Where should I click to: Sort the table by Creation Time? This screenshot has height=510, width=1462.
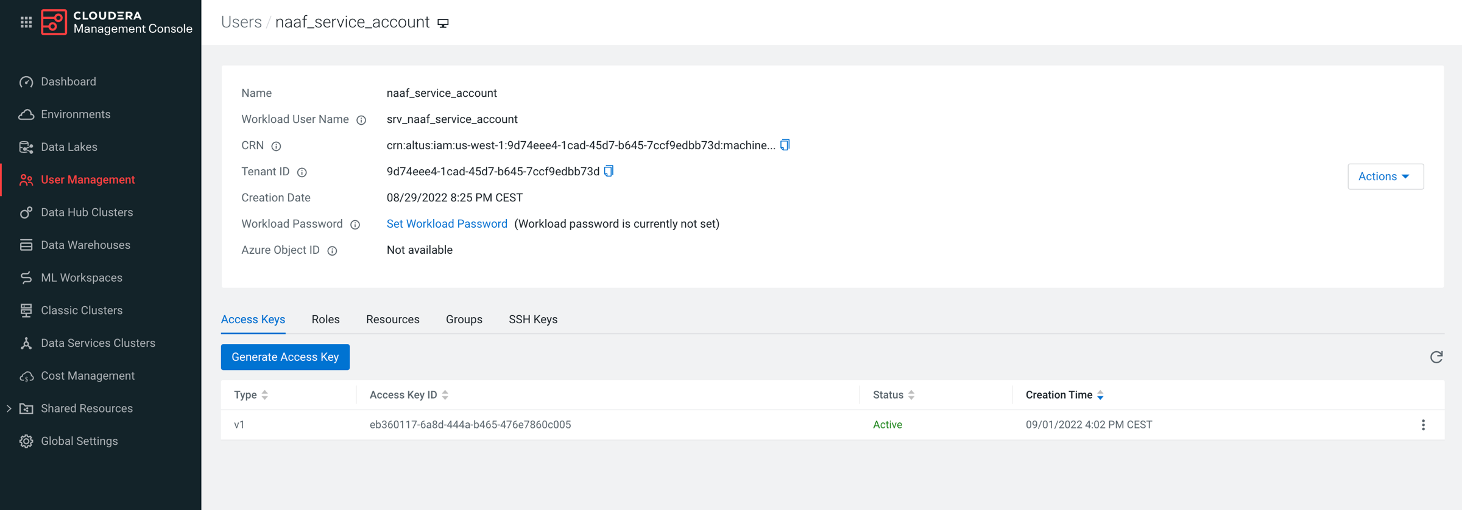click(x=1100, y=395)
